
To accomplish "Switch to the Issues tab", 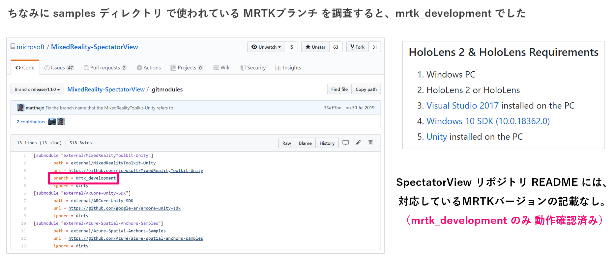I will click(x=59, y=68).
